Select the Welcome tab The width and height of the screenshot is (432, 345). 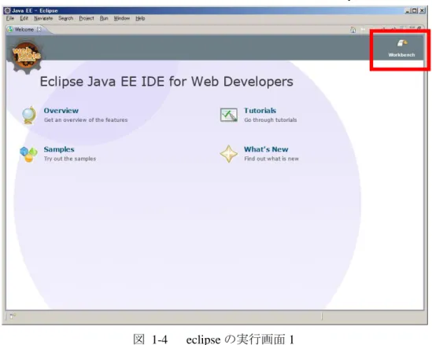click(24, 29)
